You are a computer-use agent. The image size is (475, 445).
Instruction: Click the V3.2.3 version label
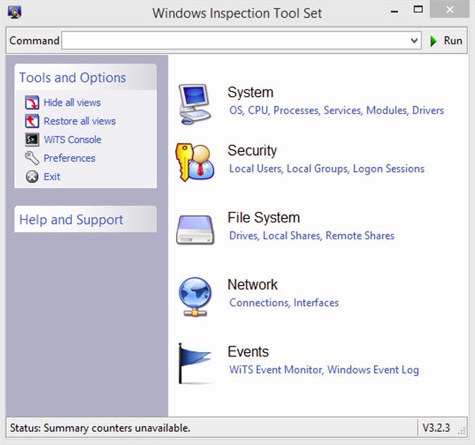pos(436,427)
